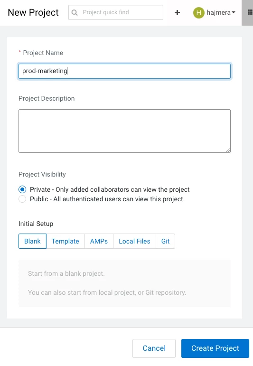Click the hajmera username text
The height and width of the screenshot is (366, 253).
point(218,12)
